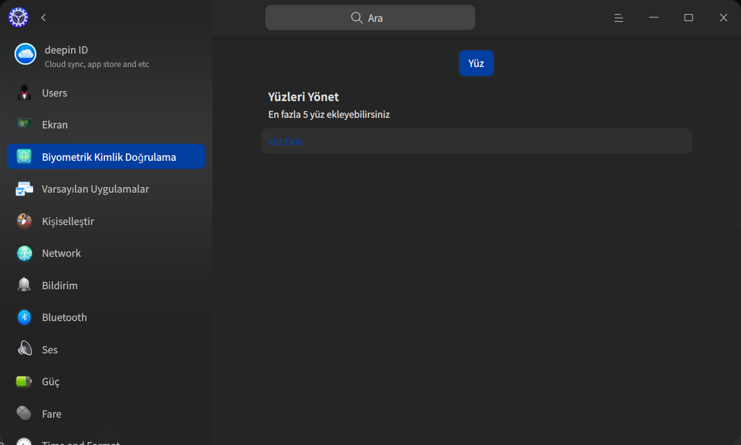Viewport: 741px width, 445px height.
Task: Minimize the Control Center window
Action: [654, 18]
